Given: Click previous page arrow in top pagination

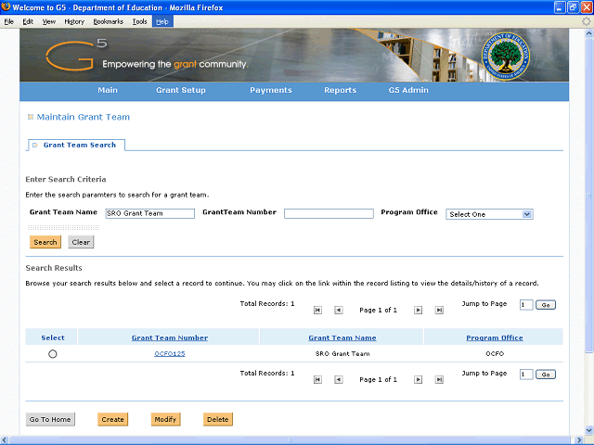Looking at the screenshot, I should 338,311.
